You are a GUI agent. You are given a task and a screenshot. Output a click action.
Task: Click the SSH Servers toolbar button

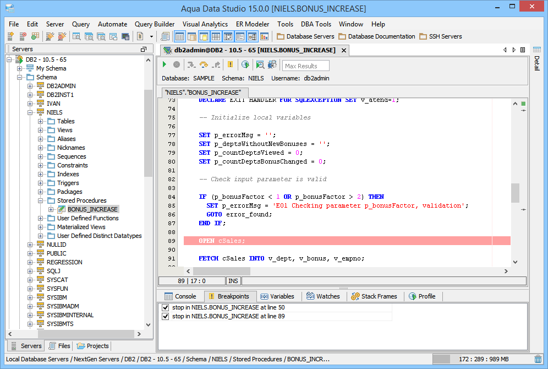point(441,36)
